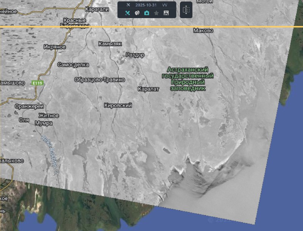303x231 pixels.
Task: Select the Образцово-Травино map label
Action: (100, 80)
